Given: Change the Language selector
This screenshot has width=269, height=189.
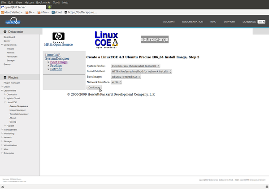Looking at the screenshot, I should [x=261, y=22].
